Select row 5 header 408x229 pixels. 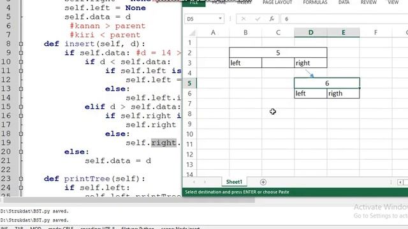pyautogui.click(x=190, y=83)
